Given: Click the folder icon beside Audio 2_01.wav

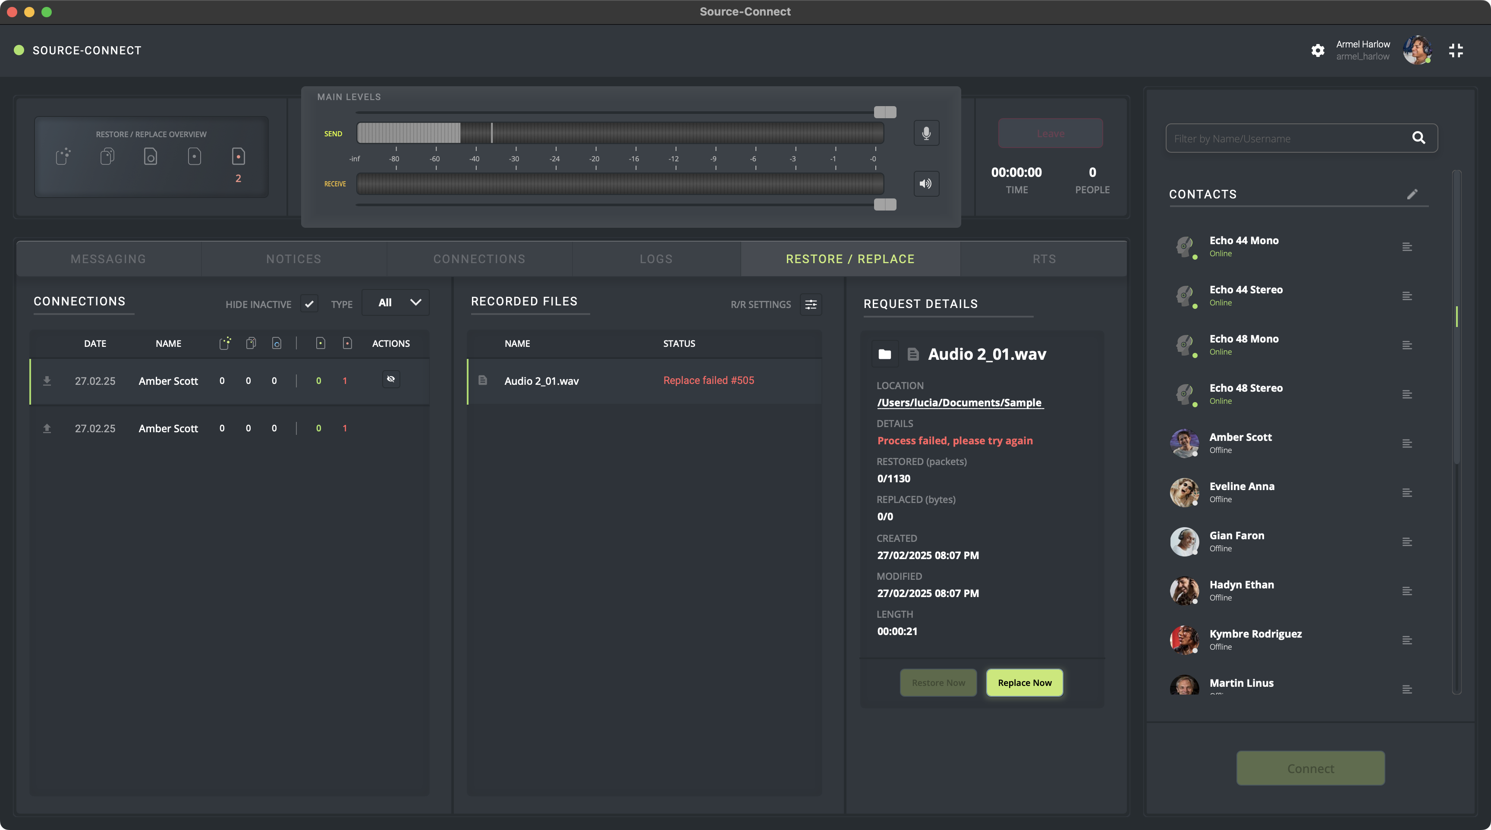Looking at the screenshot, I should 884,354.
